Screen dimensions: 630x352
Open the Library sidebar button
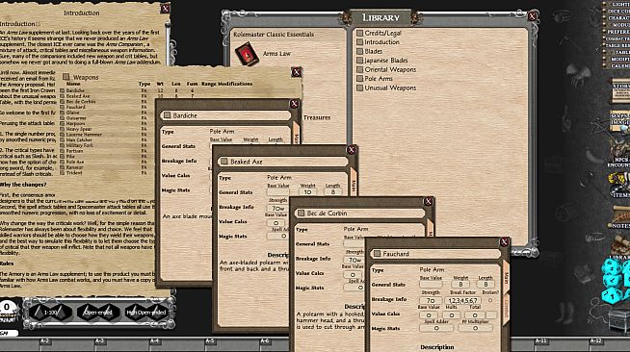click(x=620, y=248)
